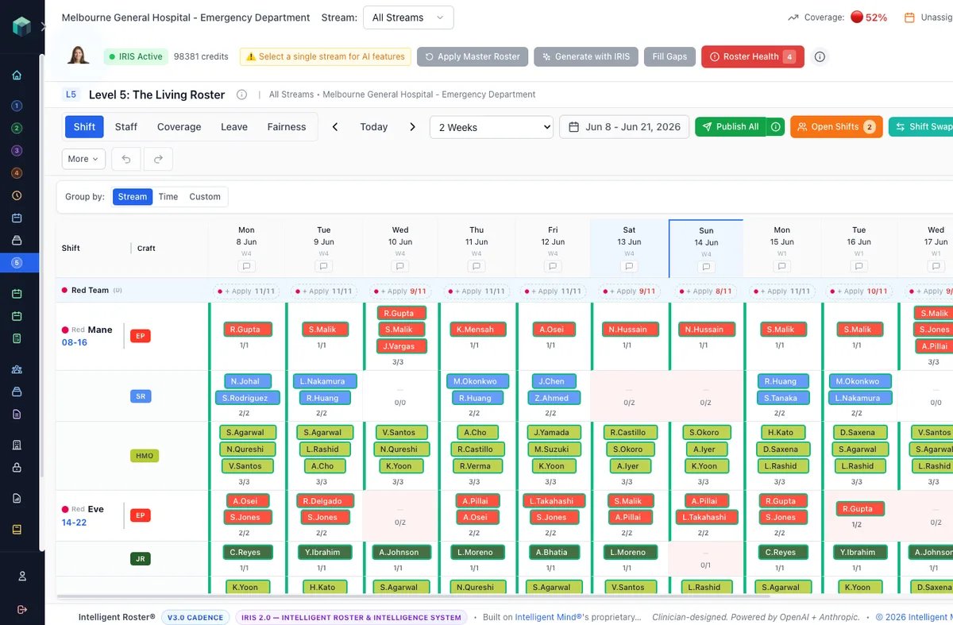
Task: Open comment icon for Wed 10 Jun
Action: click(400, 267)
